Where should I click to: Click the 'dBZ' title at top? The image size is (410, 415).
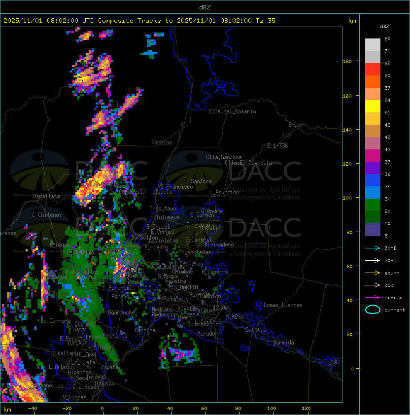(205, 7)
